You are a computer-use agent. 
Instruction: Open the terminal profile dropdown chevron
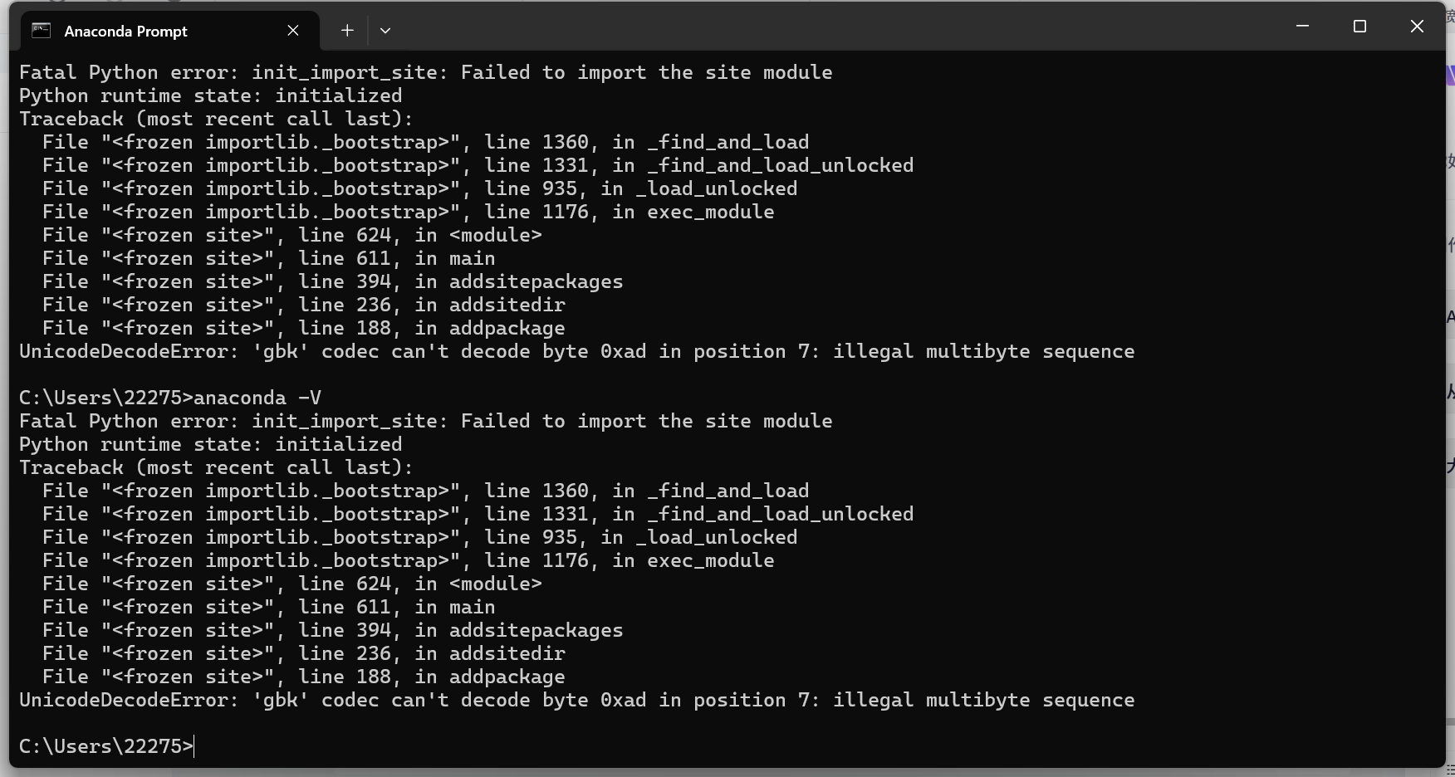coord(385,31)
